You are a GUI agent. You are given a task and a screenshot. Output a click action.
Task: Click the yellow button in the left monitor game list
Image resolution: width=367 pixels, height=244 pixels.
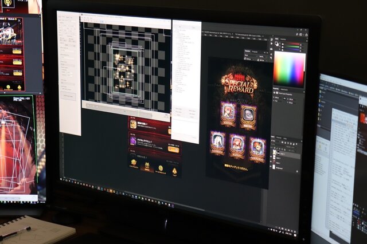point(17,51)
